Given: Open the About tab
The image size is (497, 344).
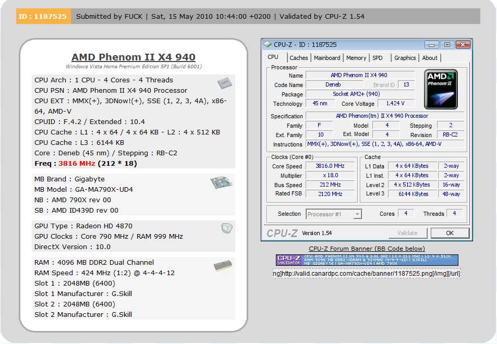Looking at the screenshot, I should click(430, 58).
